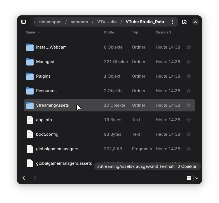
Task: Click the 221 Objekte size cell
Action: pos(116,62)
